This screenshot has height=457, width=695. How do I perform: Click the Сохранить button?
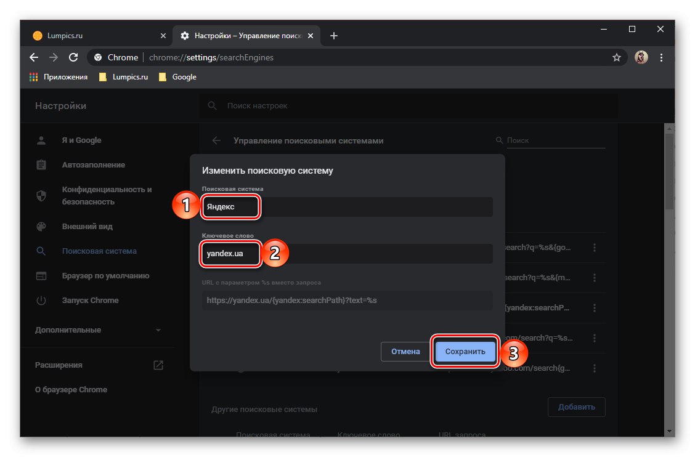coord(465,352)
